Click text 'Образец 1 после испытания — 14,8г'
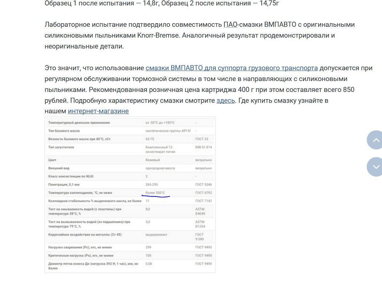The image size is (382, 287). (102, 3)
